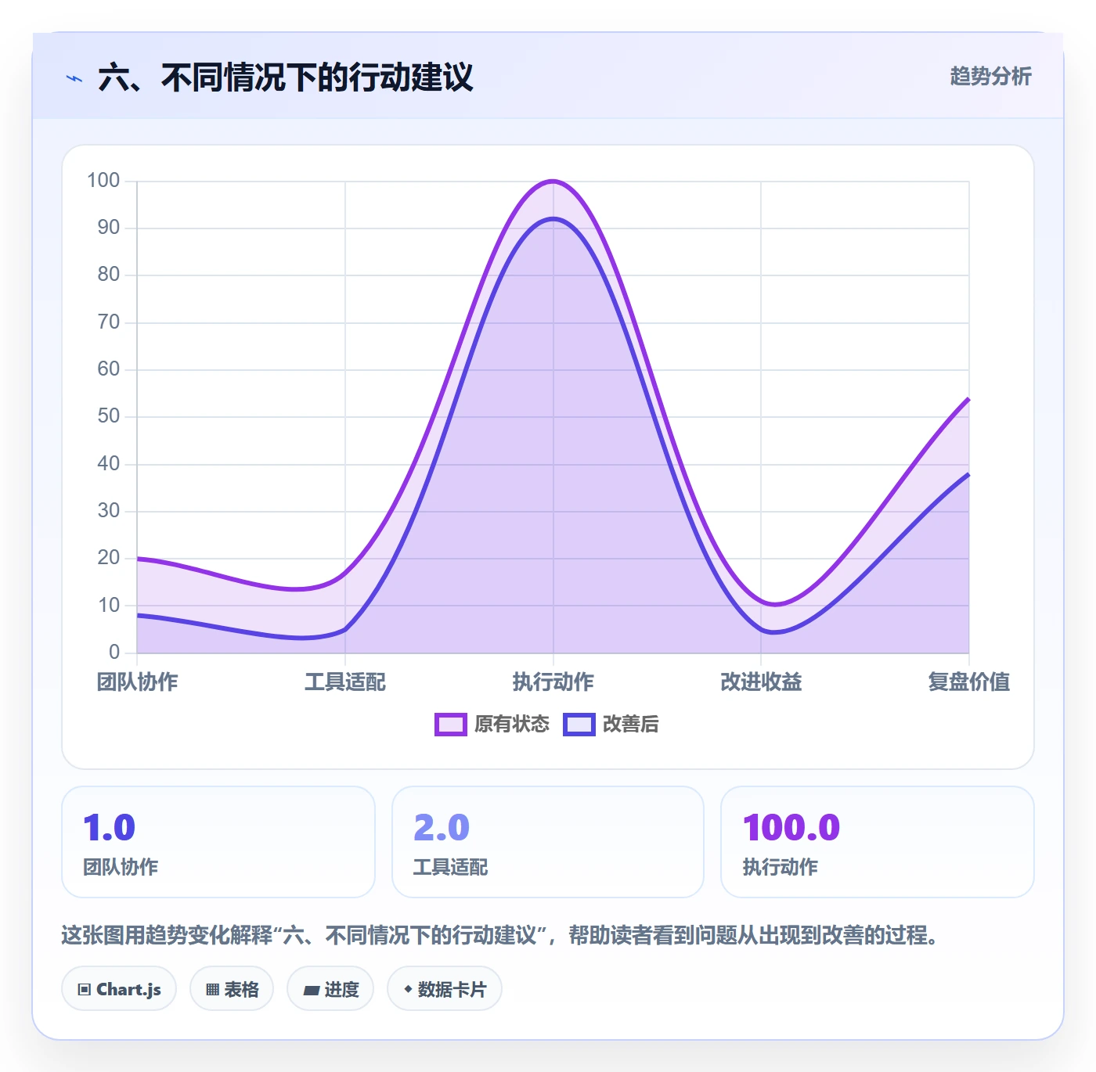Click the 数据卡片 tag chip
Viewport: 1096px width, 1072px height.
[x=445, y=989]
